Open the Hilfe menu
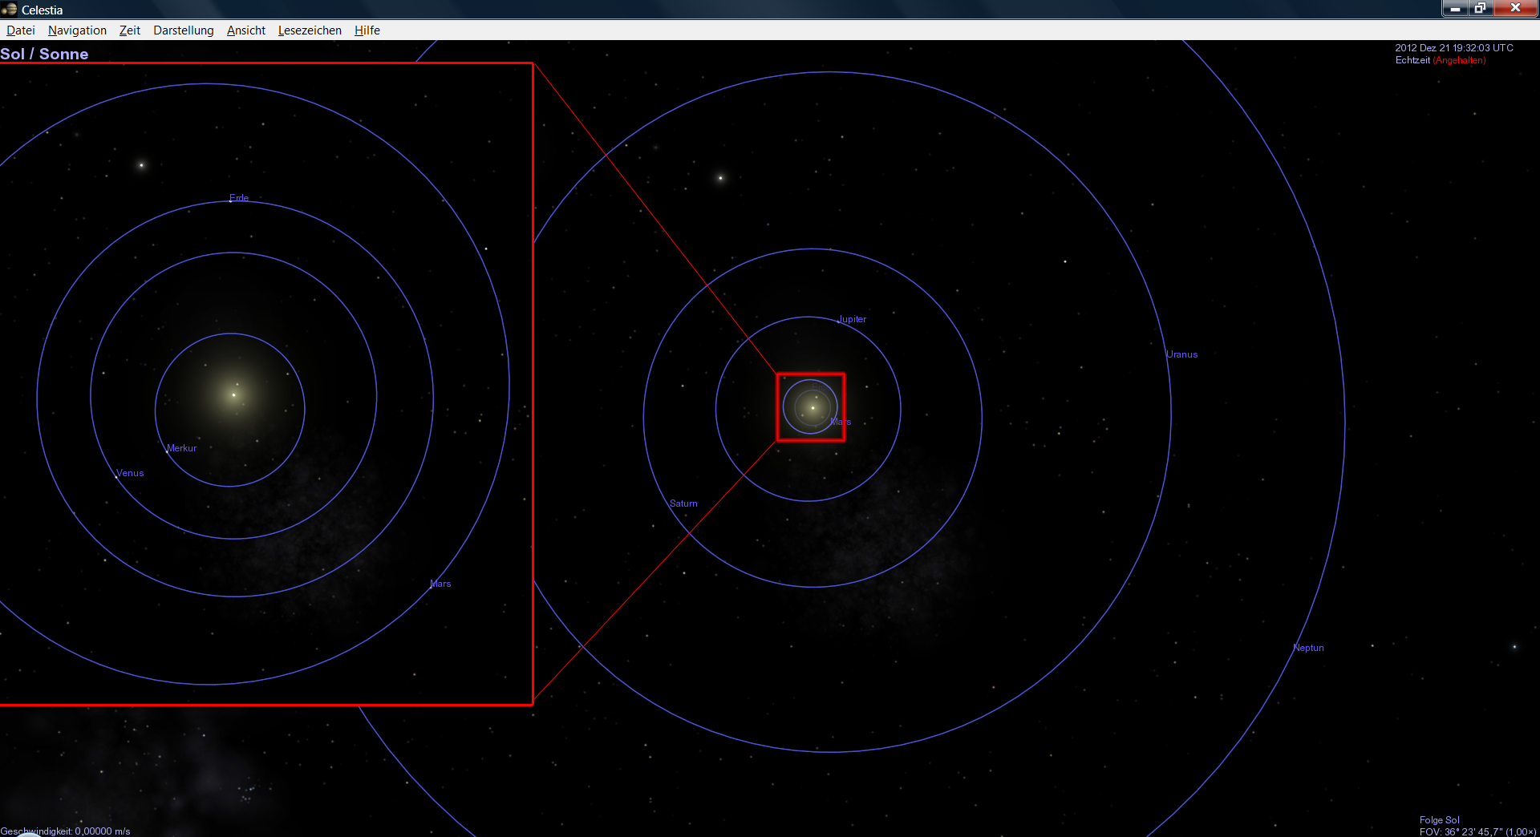 [x=367, y=30]
